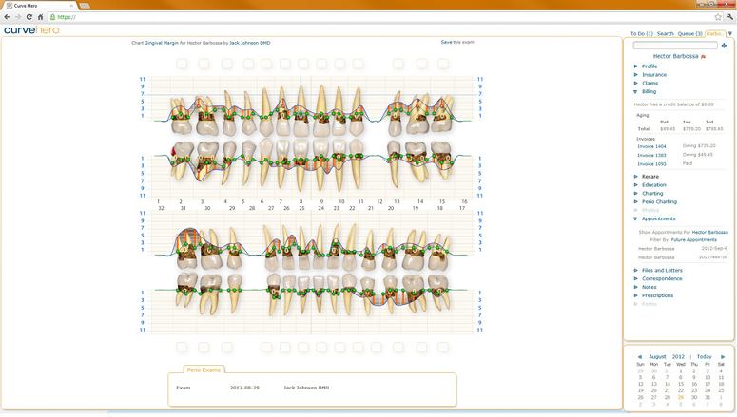The image size is (737, 417).
Task: Close the Curve Hero browser tab
Action: (72, 6)
